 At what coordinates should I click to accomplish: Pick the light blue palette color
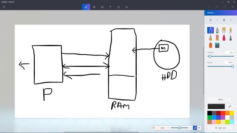click(214, 117)
